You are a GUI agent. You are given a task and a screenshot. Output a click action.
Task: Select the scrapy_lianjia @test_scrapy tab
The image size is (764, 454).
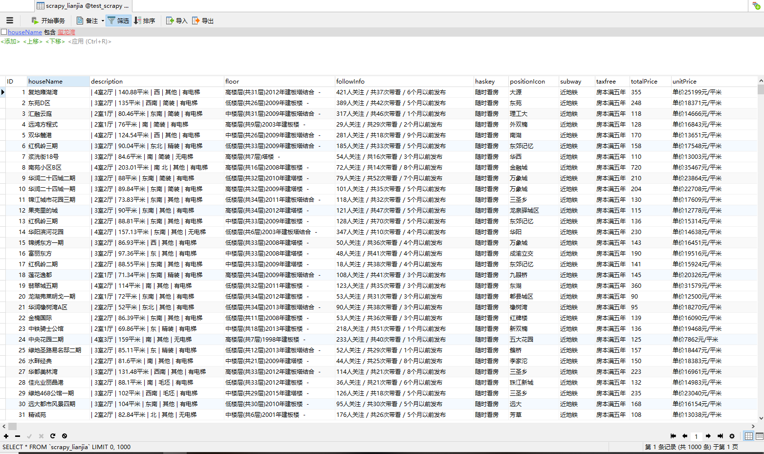click(83, 6)
